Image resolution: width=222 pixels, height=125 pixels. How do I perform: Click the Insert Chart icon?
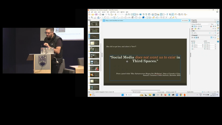pyautogui.click(x=158, y=15)
